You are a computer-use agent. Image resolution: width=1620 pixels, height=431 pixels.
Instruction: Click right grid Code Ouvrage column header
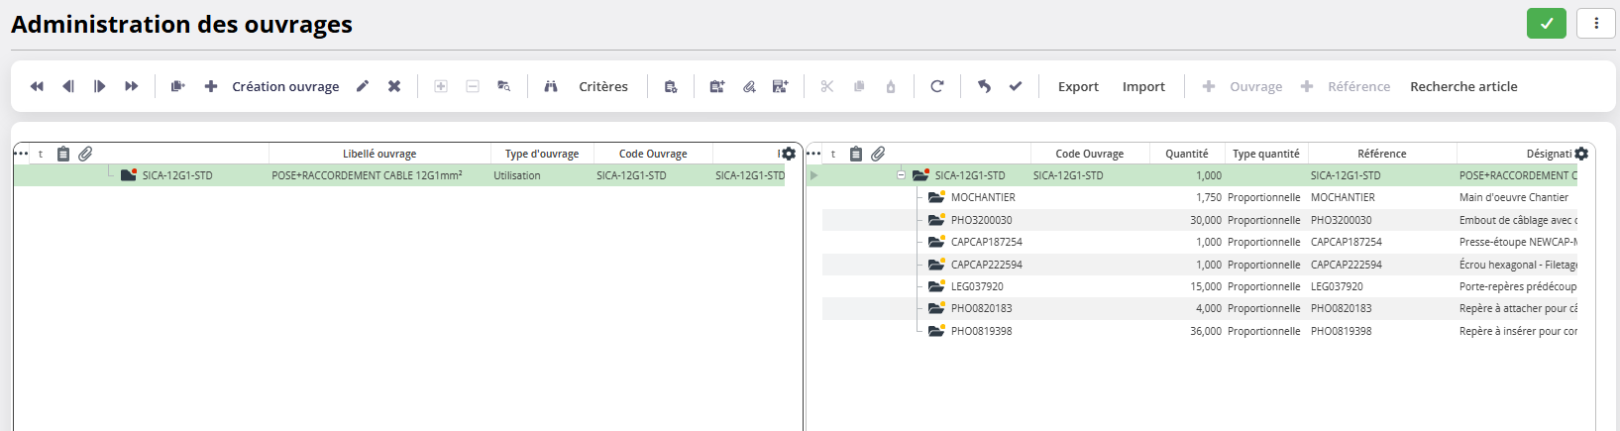pyautogui.click(x=1090, y=154)
